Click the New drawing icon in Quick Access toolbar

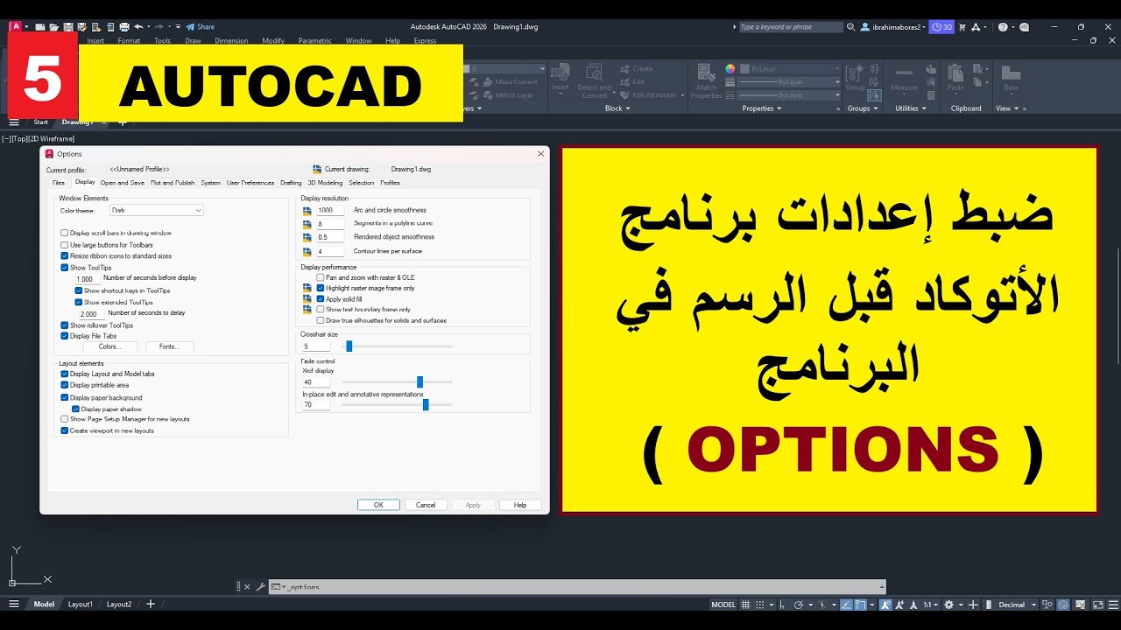coord(40,27)
